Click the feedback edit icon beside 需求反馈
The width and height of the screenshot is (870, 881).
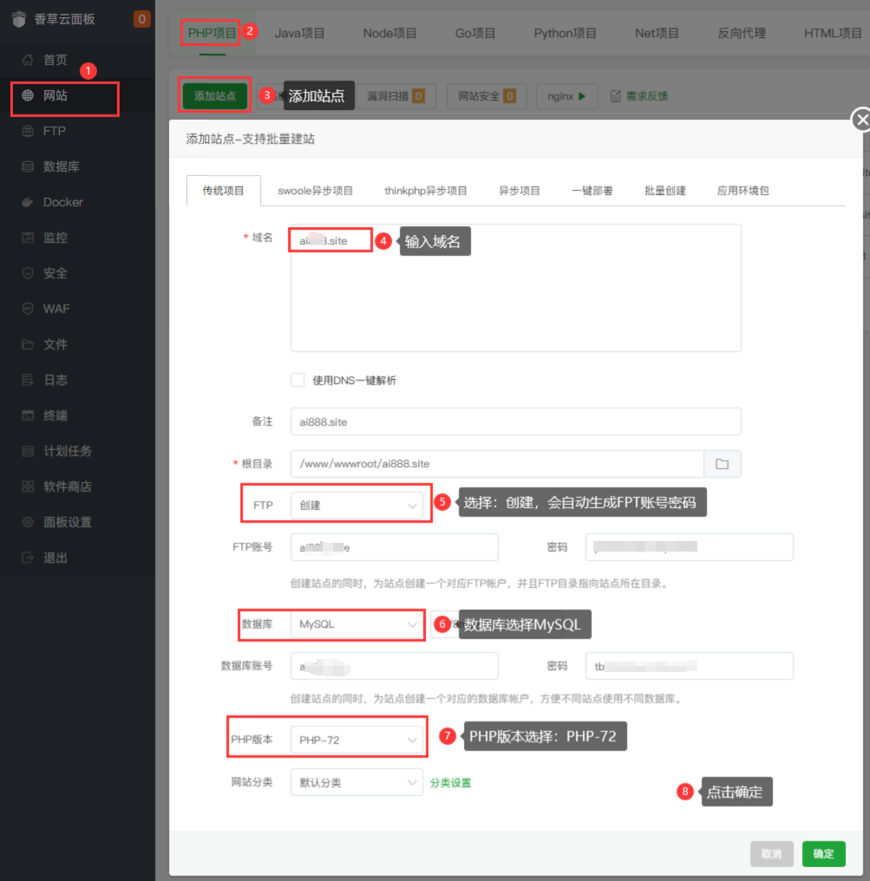click(615, 96)
